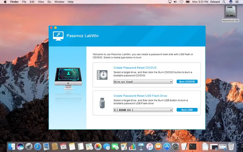The width and height of the screenshot is (243, 152).
Task: Click the Siri icon in menu bar
Action: pos(231,2)
